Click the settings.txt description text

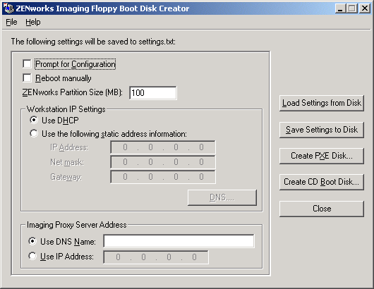[93, 42]
